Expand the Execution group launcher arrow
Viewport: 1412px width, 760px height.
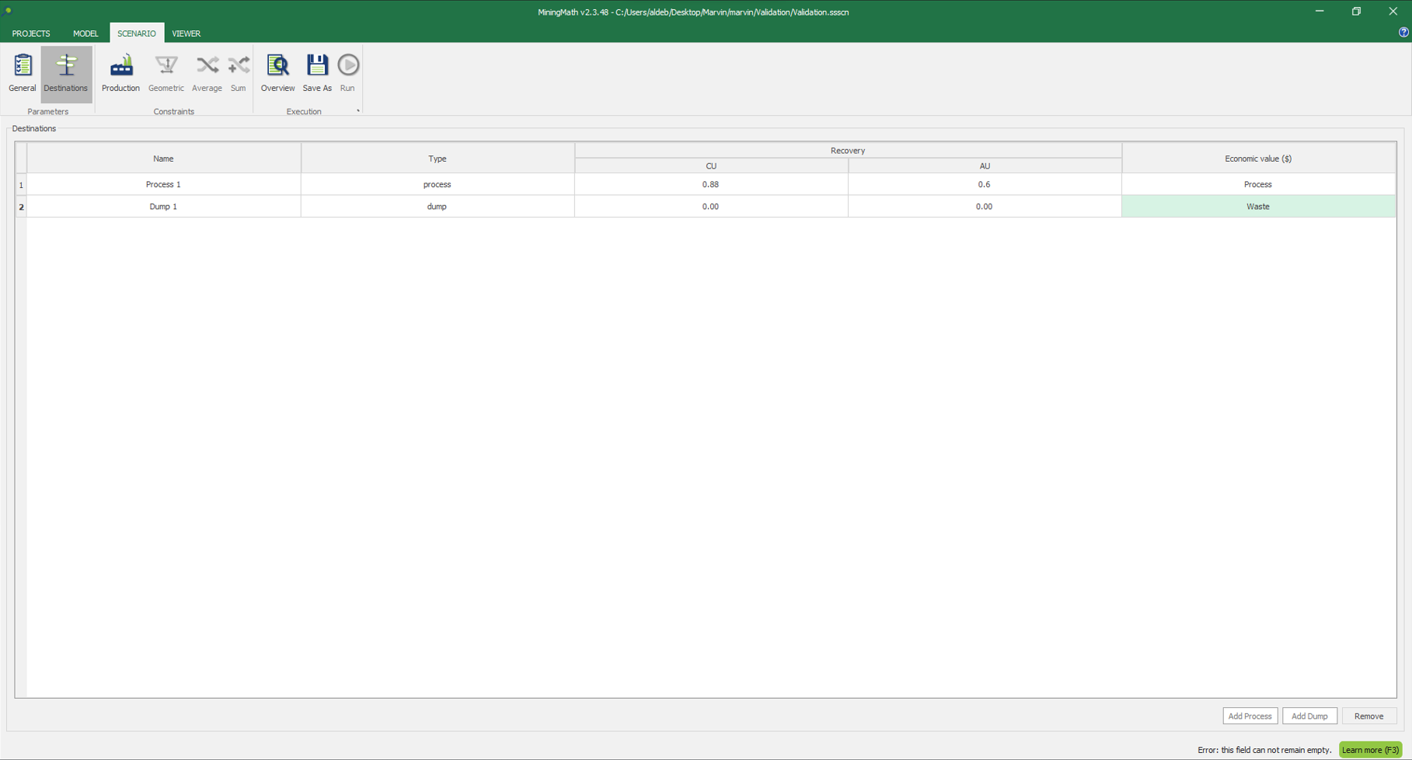pos(357,111)
